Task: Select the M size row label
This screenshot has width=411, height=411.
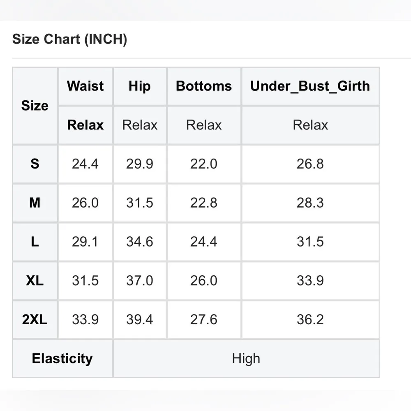Action: pyautogui.click(x=35, y=203)
